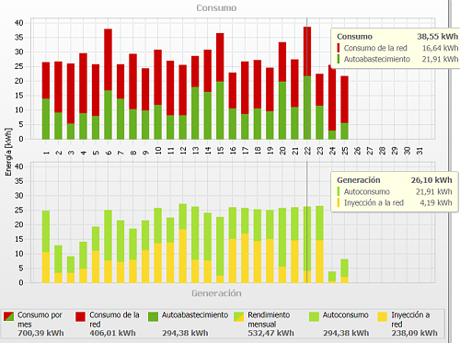Click the Consumo por mes legend icon

pos(9,316)
